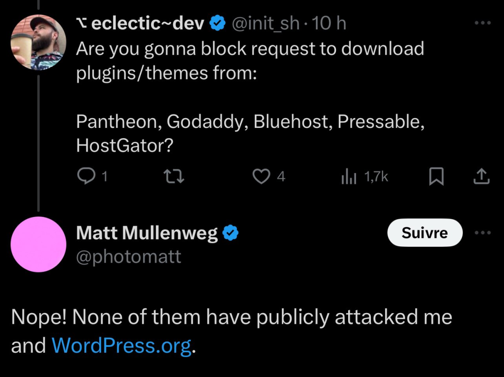Like the tweet via the heart icon
The height and width of the screenshot is (377, 504).
[x=261, y=176]
